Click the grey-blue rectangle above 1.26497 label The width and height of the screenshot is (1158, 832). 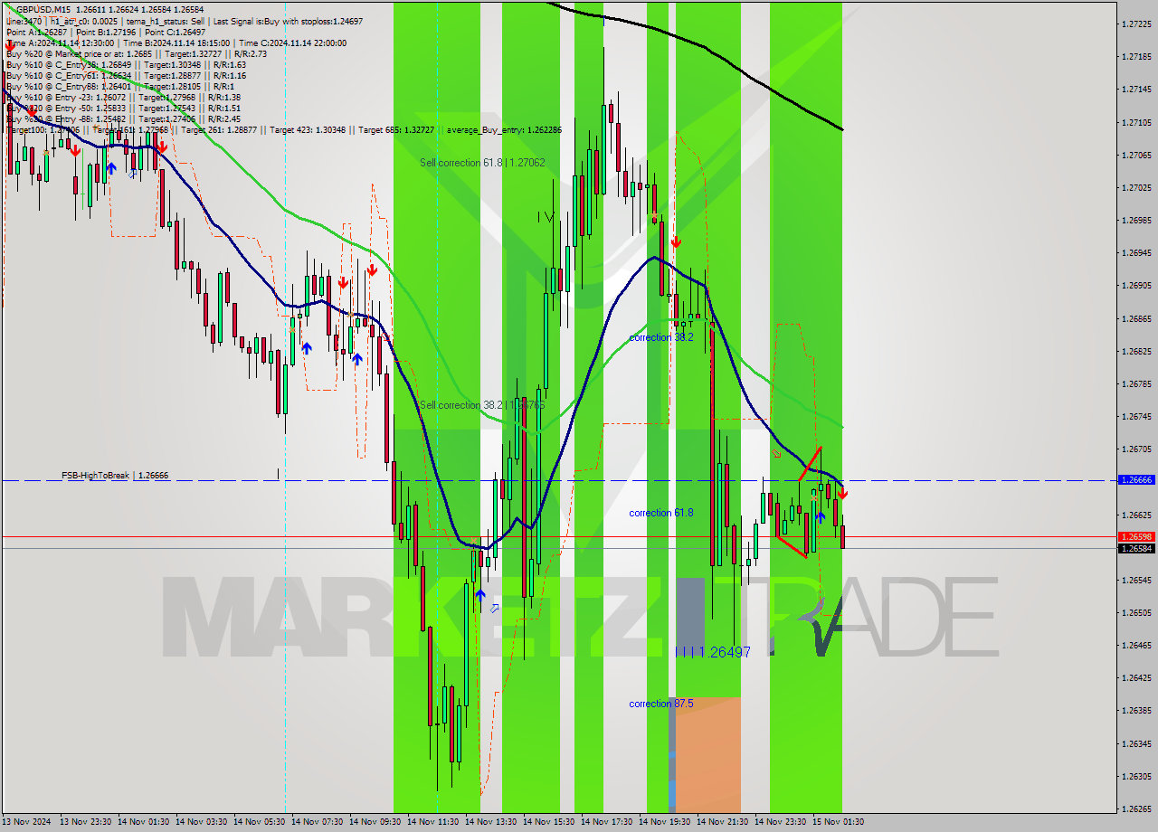click(x=689, y=617)
